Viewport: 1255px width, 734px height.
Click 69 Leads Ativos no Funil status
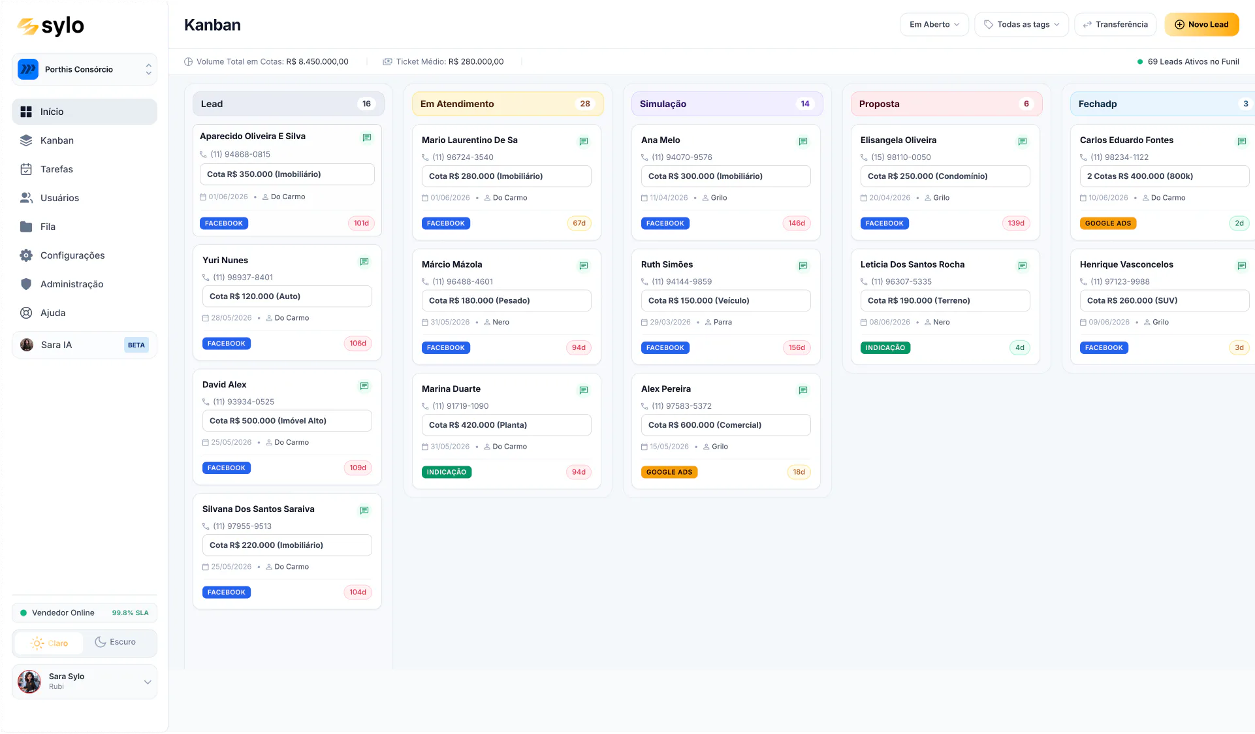click(x=1188, y=61)
